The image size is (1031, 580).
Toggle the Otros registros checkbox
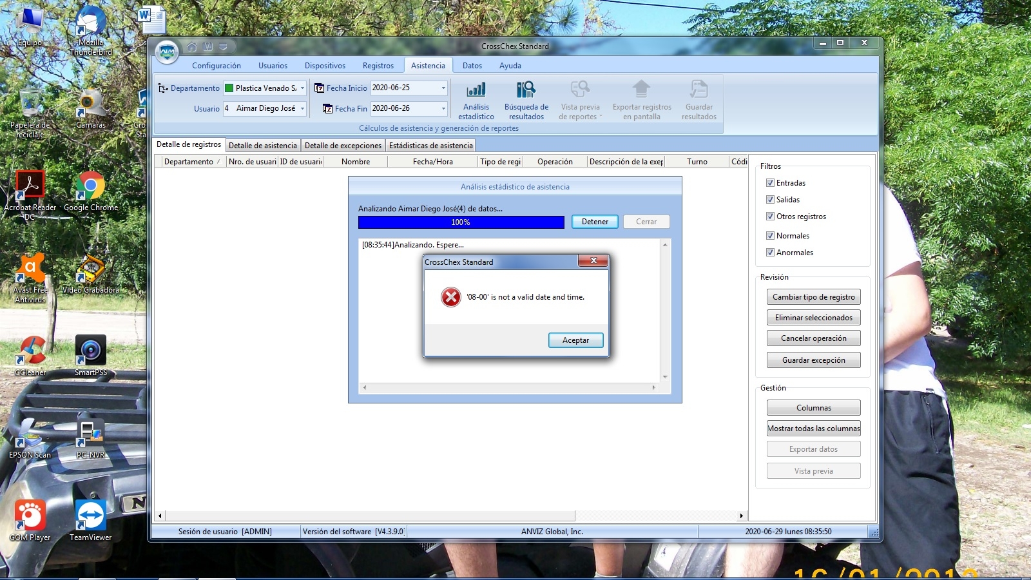[770, 217]
